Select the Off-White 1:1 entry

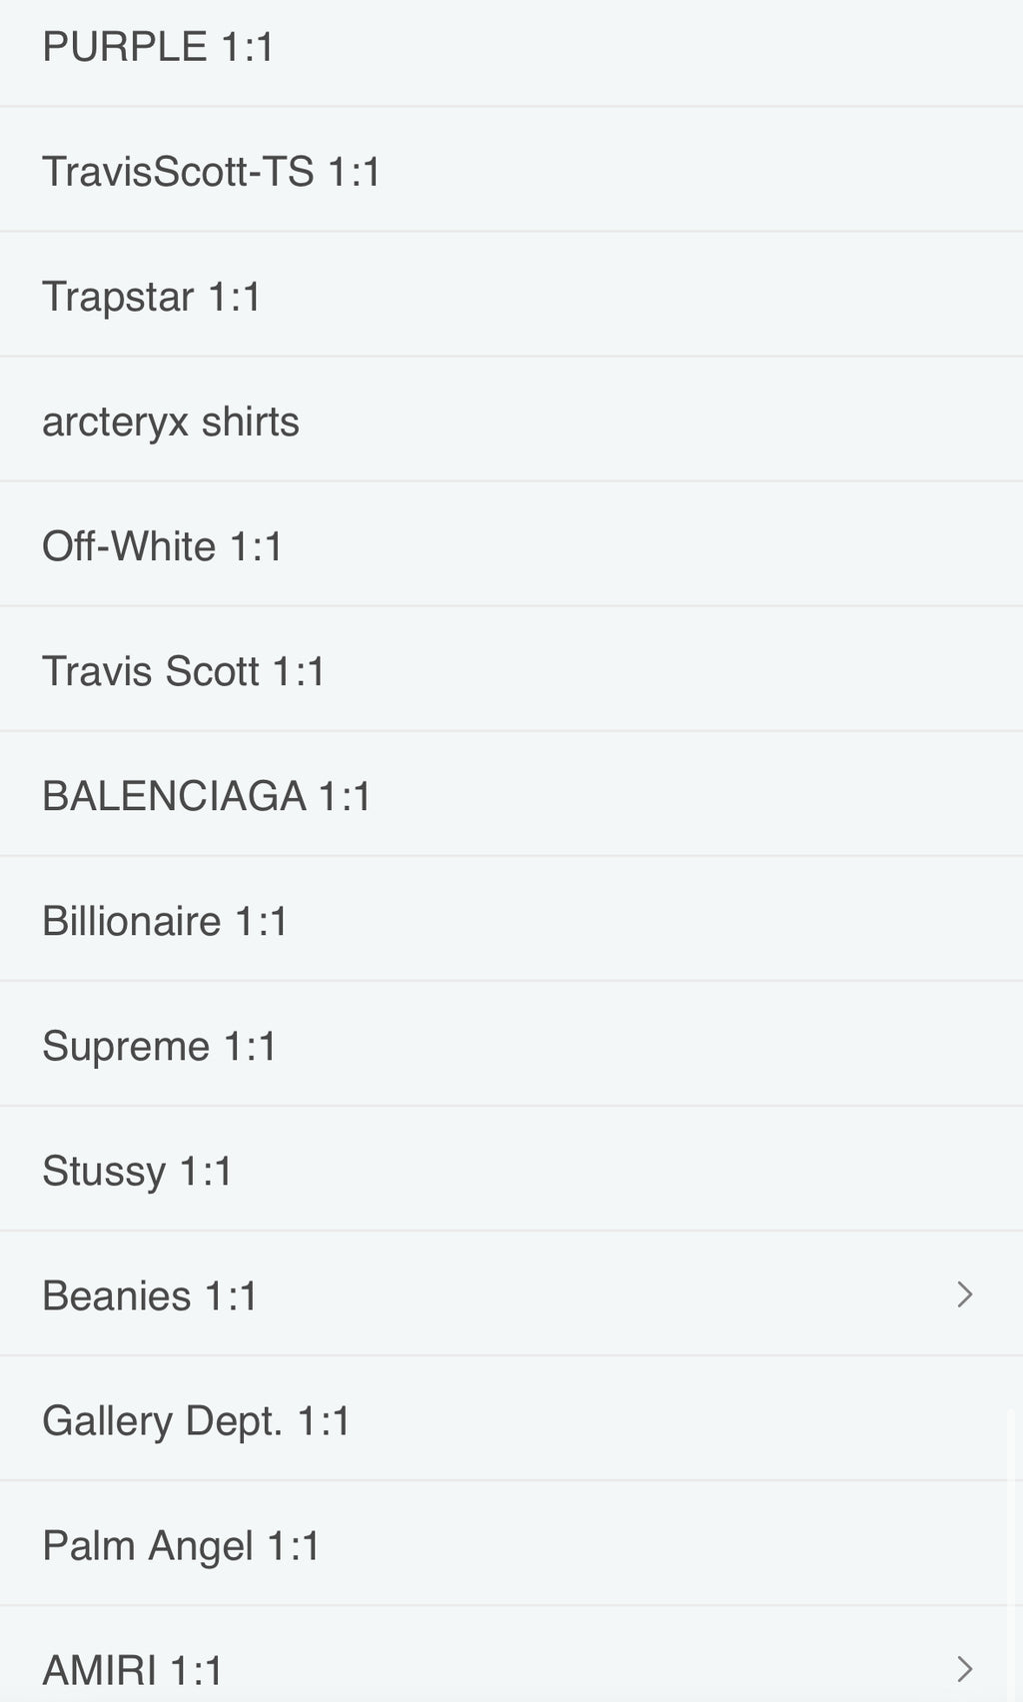coord(163,546)
